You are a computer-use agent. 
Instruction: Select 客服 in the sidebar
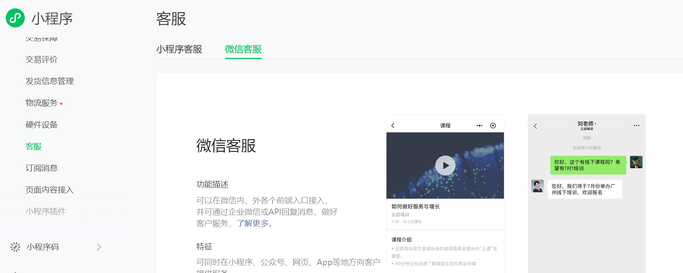[34, 146]
